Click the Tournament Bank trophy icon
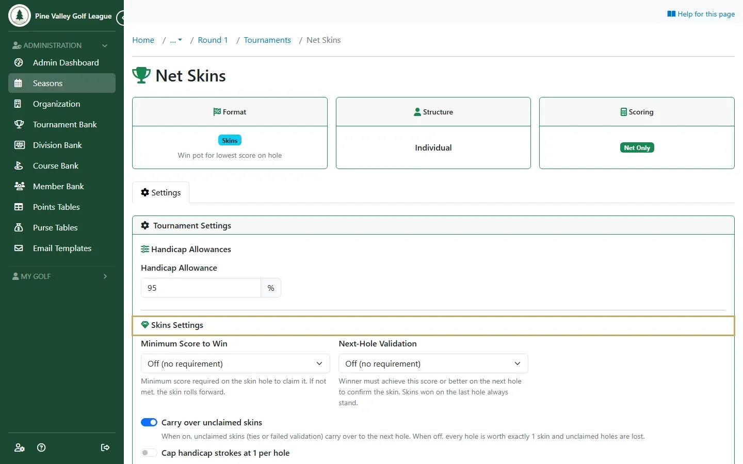This screenshot has height=464, width=743. pos(19,124)
